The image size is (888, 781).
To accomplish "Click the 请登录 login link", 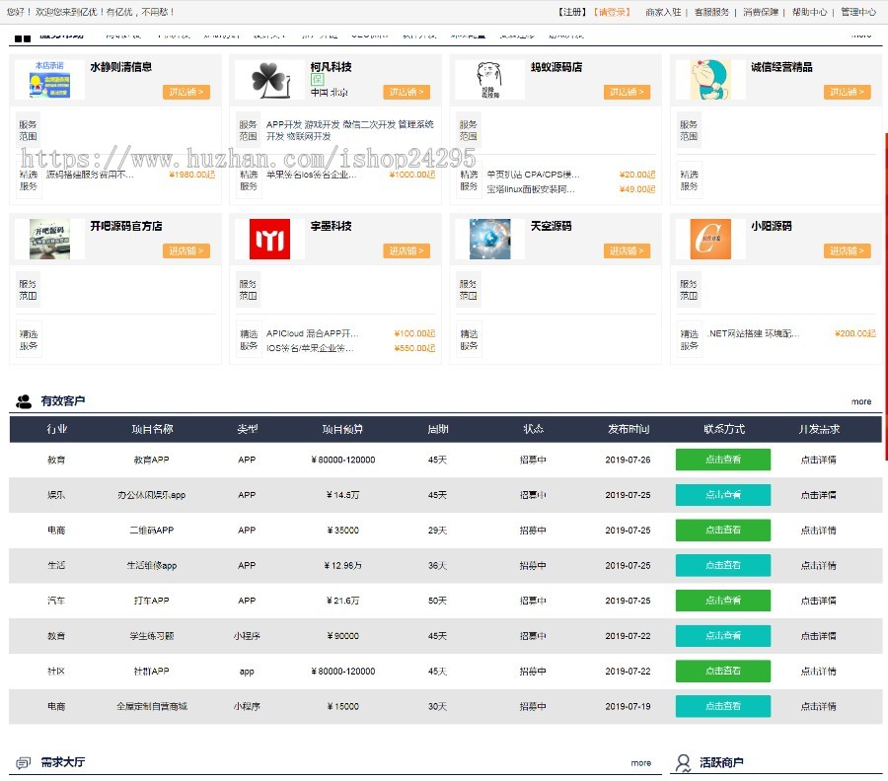I will coord(612,13).
